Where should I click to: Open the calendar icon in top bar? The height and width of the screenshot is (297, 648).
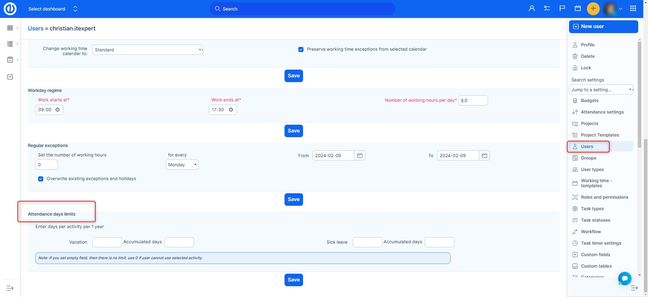point(577,9)
